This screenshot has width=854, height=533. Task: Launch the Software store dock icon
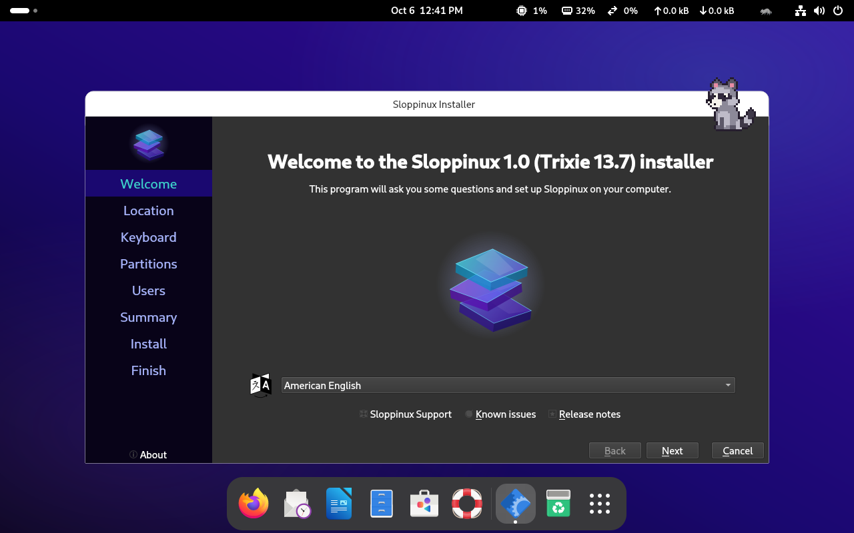pos(424,504)
